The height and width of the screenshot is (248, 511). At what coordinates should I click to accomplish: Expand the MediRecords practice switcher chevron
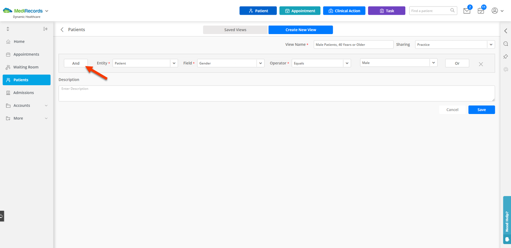coord(47,11)
